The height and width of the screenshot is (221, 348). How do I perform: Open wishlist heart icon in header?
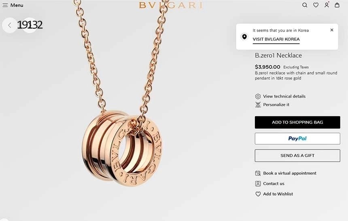(x=316, y=5)
